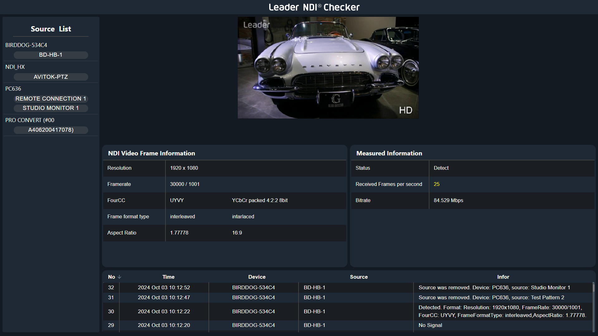Click log row number 29

point(111,325)
